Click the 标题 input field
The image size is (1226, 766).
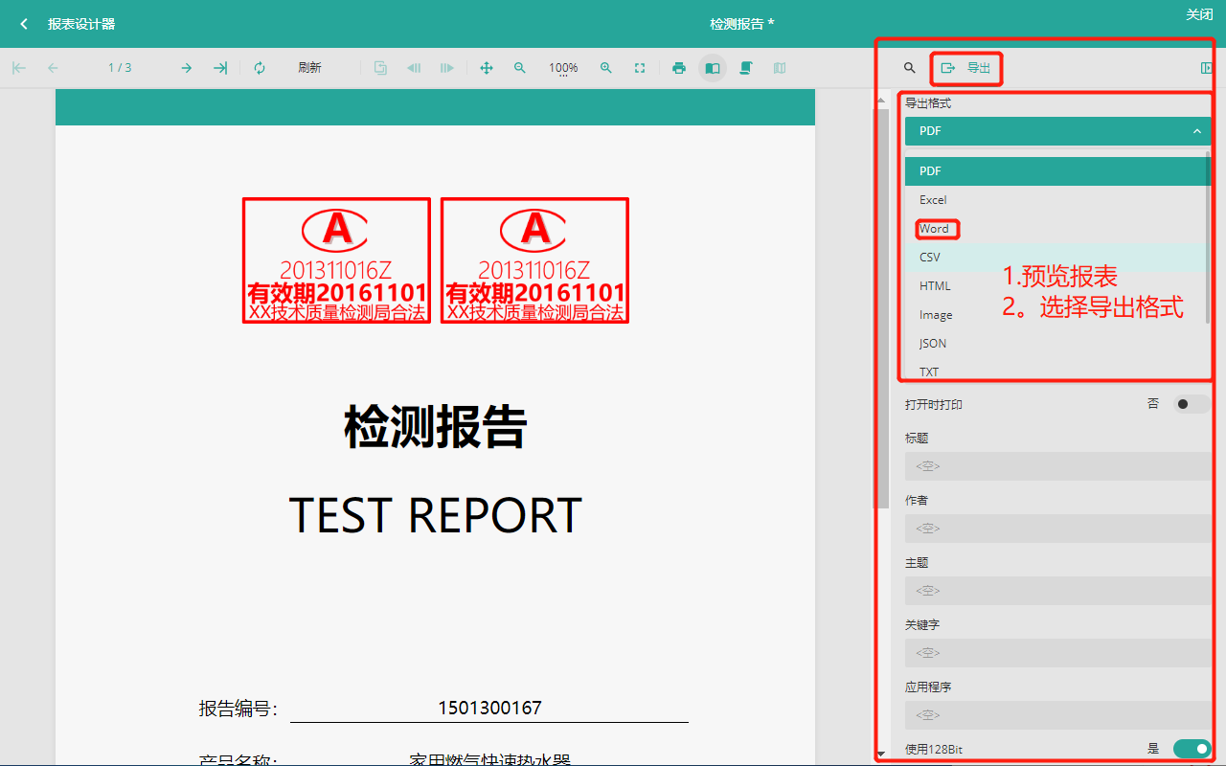coord(1057,466)
